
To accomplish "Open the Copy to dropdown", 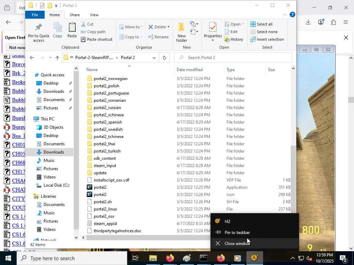I will (131, 37).
